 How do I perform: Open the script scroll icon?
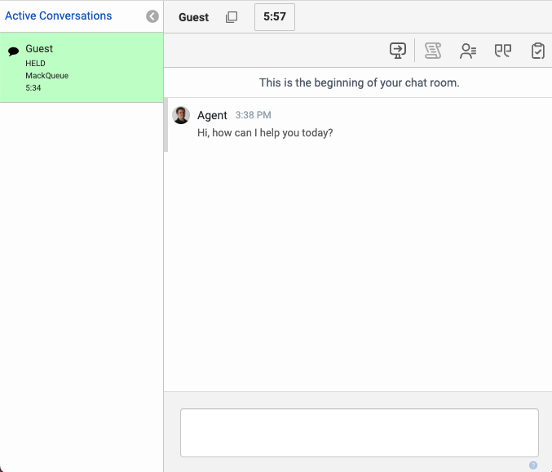tap(433, 51)
